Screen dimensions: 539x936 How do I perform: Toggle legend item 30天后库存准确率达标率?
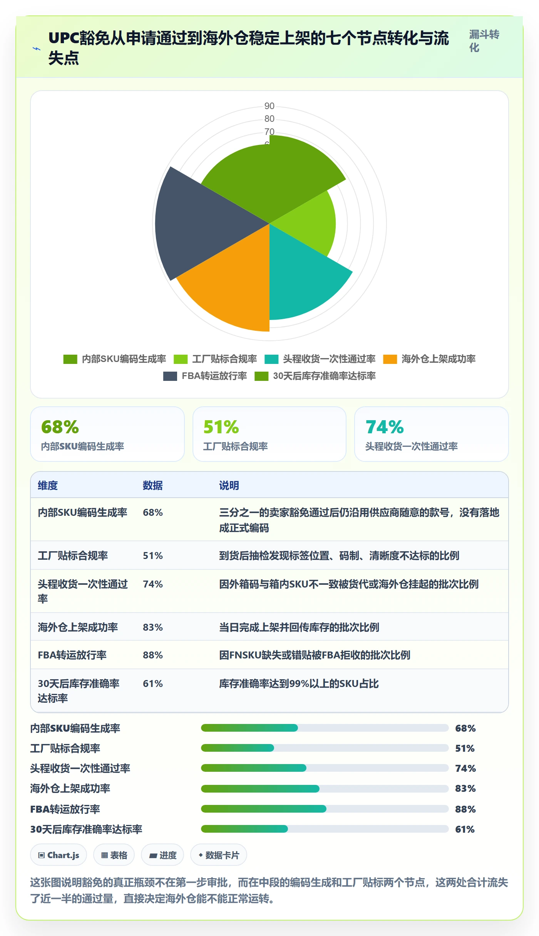click(x=315, y=376)
